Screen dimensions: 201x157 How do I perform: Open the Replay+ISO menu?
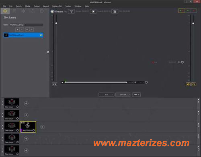(x=57, y=6)
